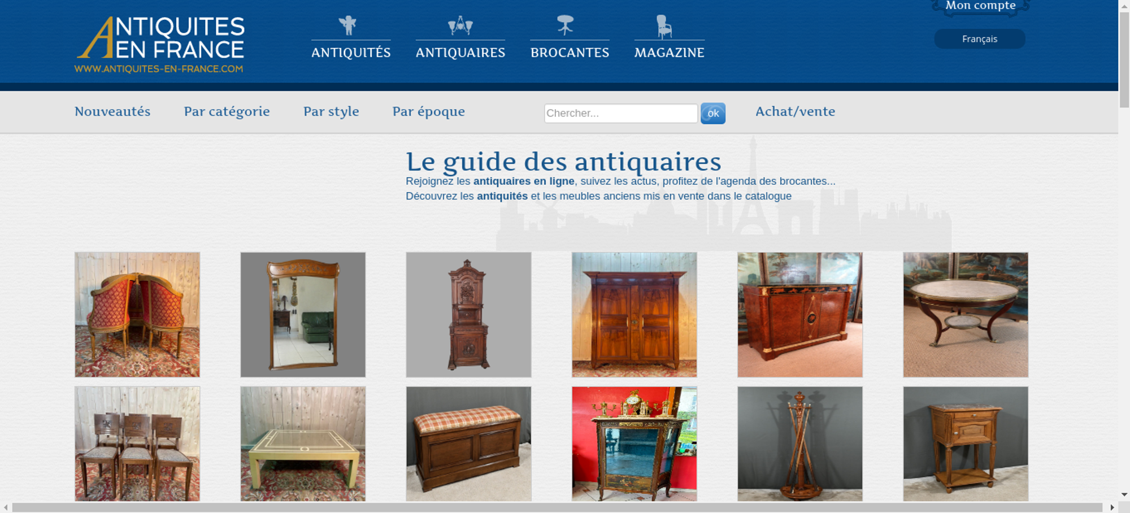This screenshot has width=1130, height=513.
Task: Click the ok search button
Action: (x=713, y=113)
